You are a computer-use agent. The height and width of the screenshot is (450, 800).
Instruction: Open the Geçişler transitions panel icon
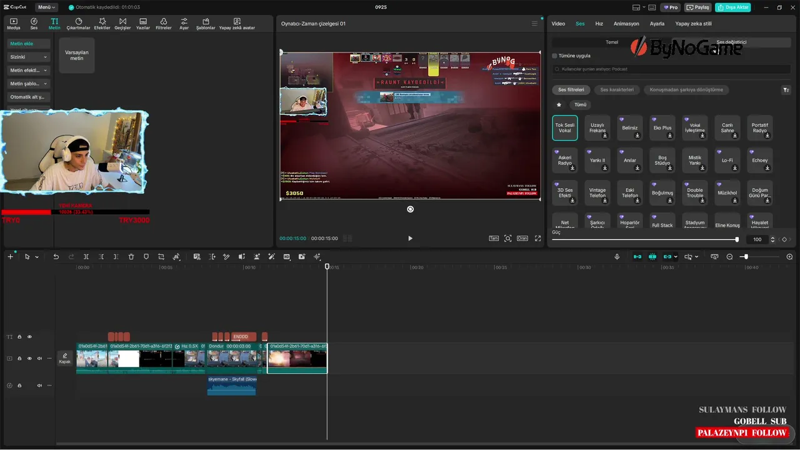point(122,24)
